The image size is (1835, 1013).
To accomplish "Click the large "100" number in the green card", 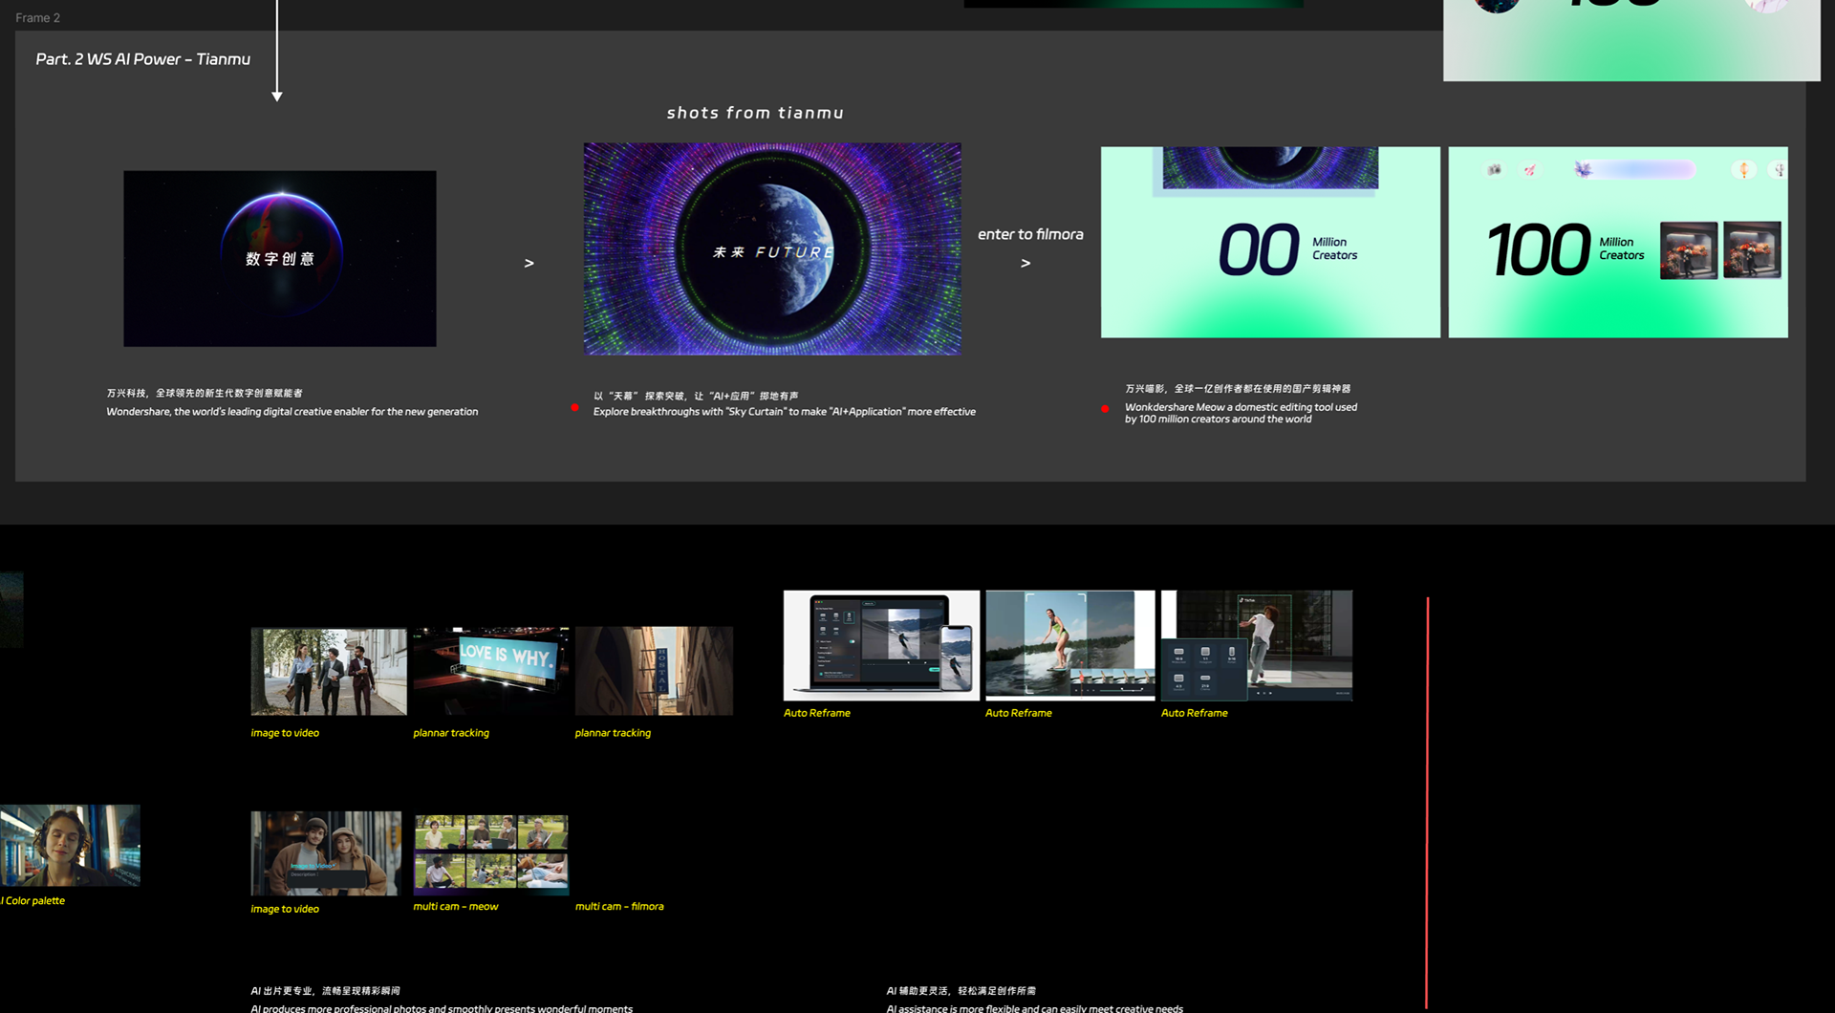I will click(x=1539, y=249).
